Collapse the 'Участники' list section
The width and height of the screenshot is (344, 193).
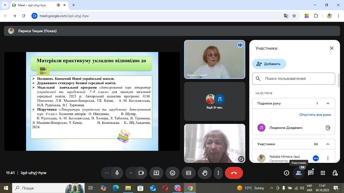coord(328,144)
